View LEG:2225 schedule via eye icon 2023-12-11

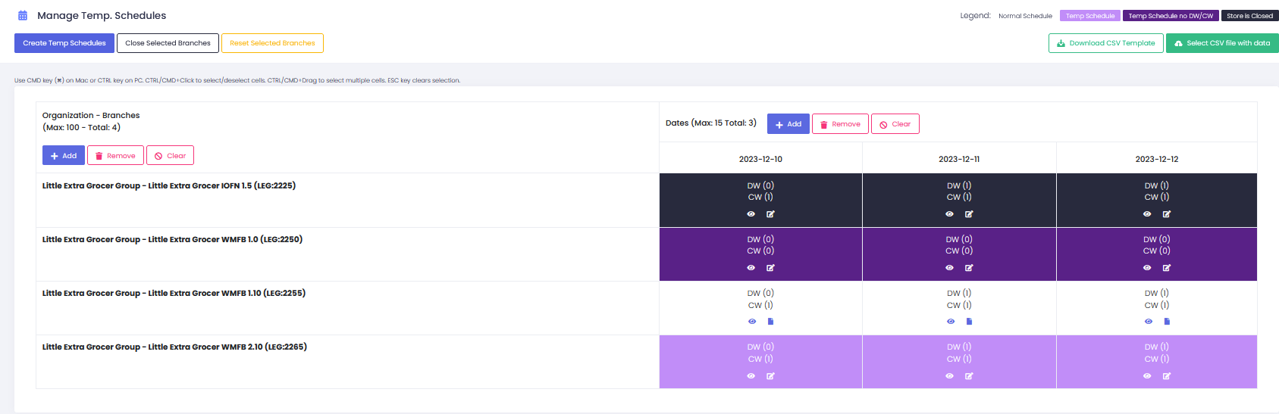(949, 214)
